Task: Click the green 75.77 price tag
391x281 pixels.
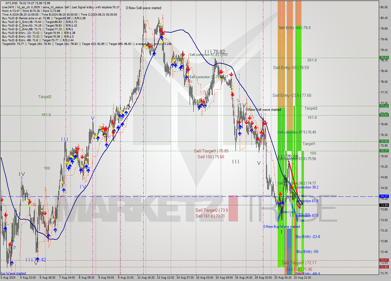Action: [384, 151]
